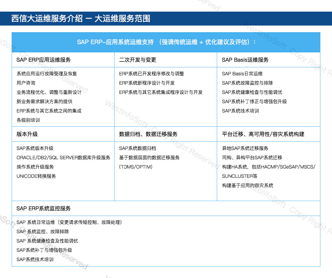332x278 pixels.
Task: Click the line '用户咨询'
Action: click(26, 83)
